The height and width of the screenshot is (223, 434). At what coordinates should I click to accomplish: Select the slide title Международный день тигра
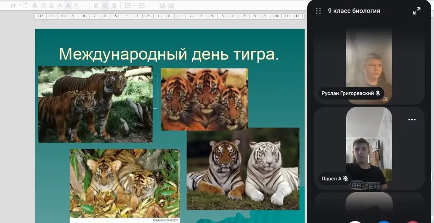tap(169, 54)
